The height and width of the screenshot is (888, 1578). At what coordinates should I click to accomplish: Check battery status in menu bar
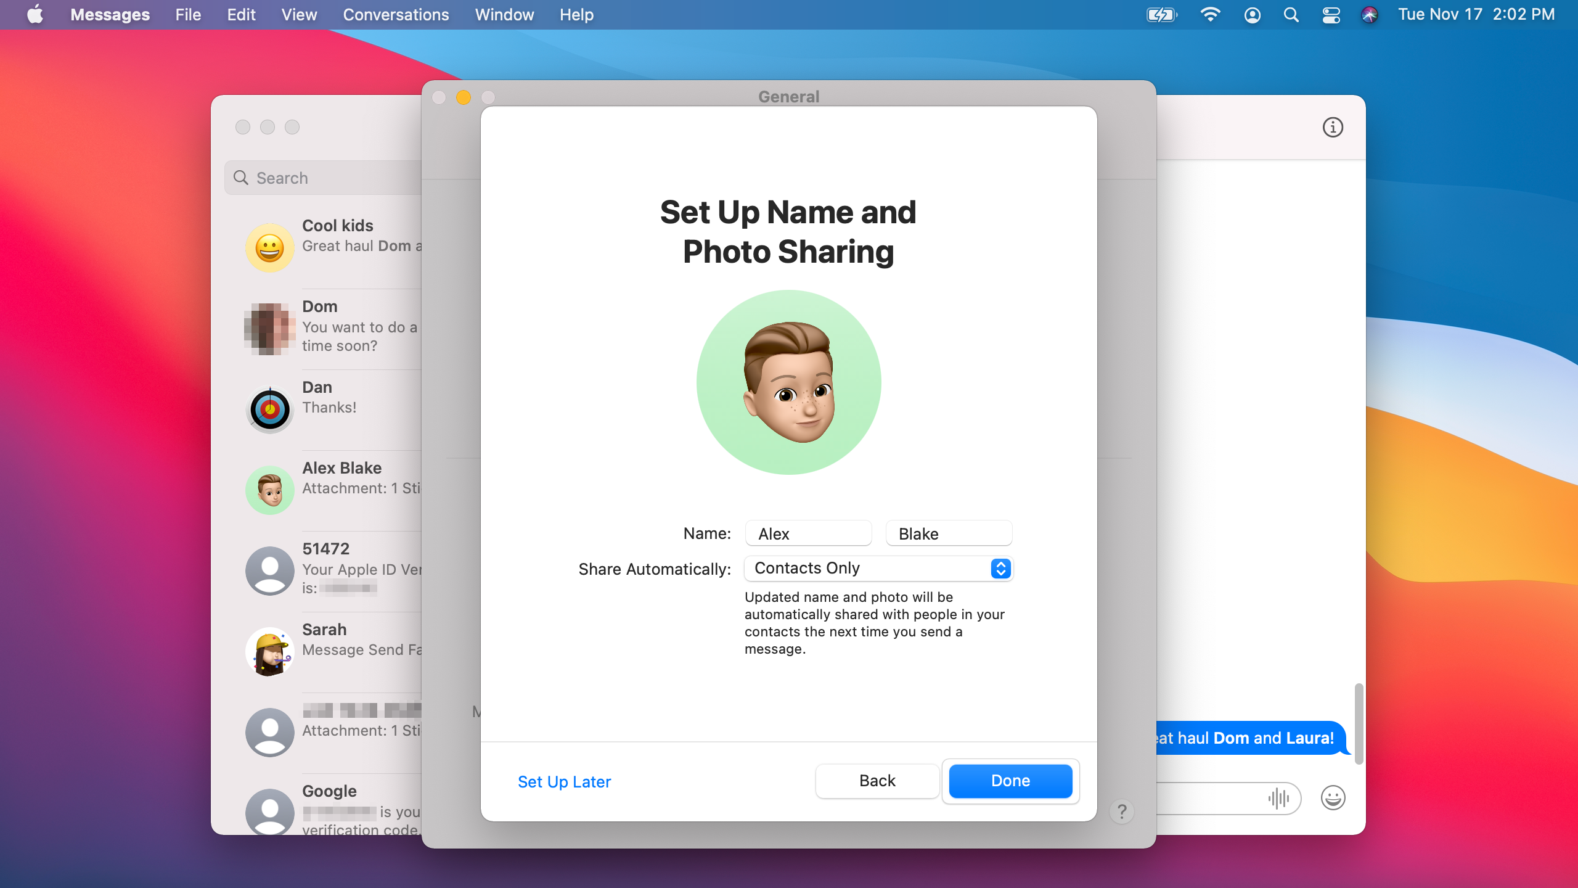point(1161,14)
